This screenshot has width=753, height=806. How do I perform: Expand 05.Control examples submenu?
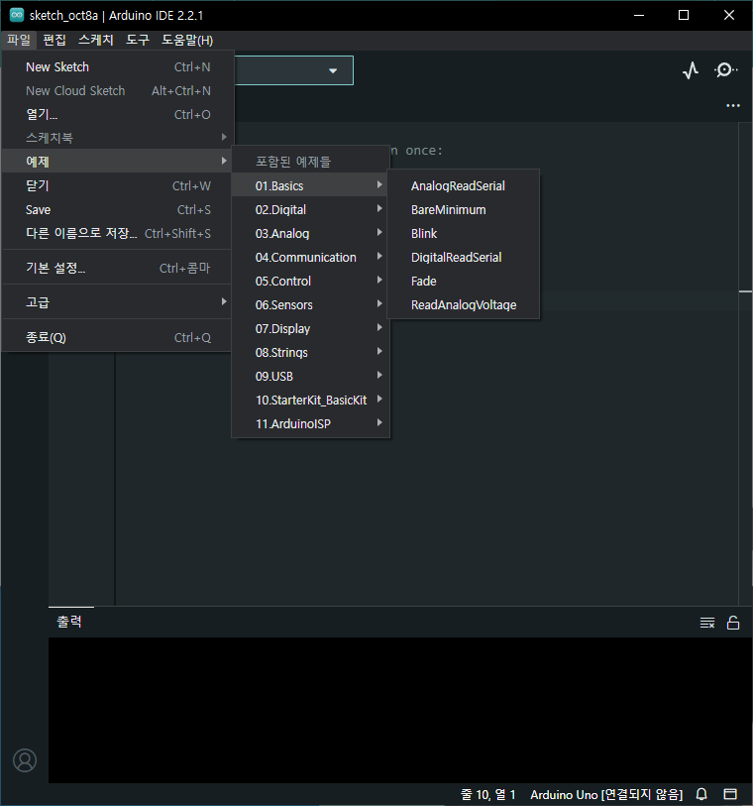(x=311, y=282)
